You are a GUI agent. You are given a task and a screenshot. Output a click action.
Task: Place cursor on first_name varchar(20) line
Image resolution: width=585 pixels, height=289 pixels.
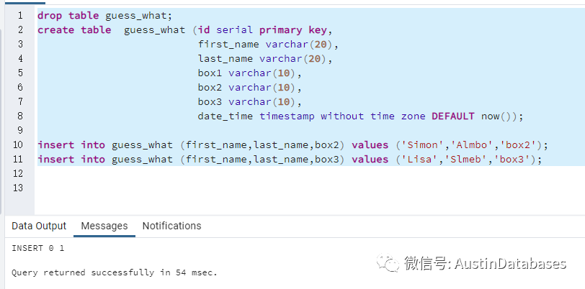[267, 44]
